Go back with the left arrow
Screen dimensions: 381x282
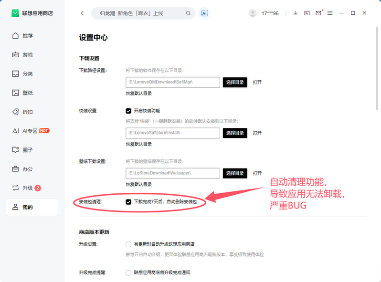coord(83,13)
